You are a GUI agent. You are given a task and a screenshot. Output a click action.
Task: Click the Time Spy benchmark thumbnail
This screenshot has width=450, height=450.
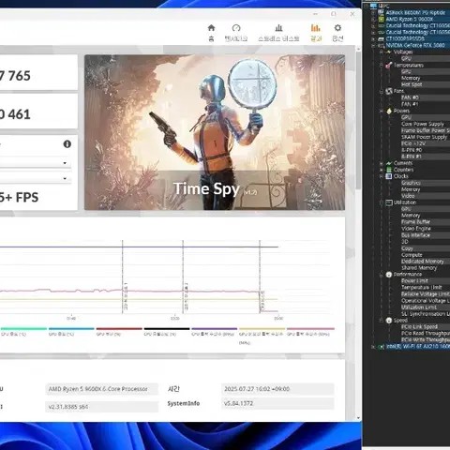pyautogui.click(x=215, y=132)
